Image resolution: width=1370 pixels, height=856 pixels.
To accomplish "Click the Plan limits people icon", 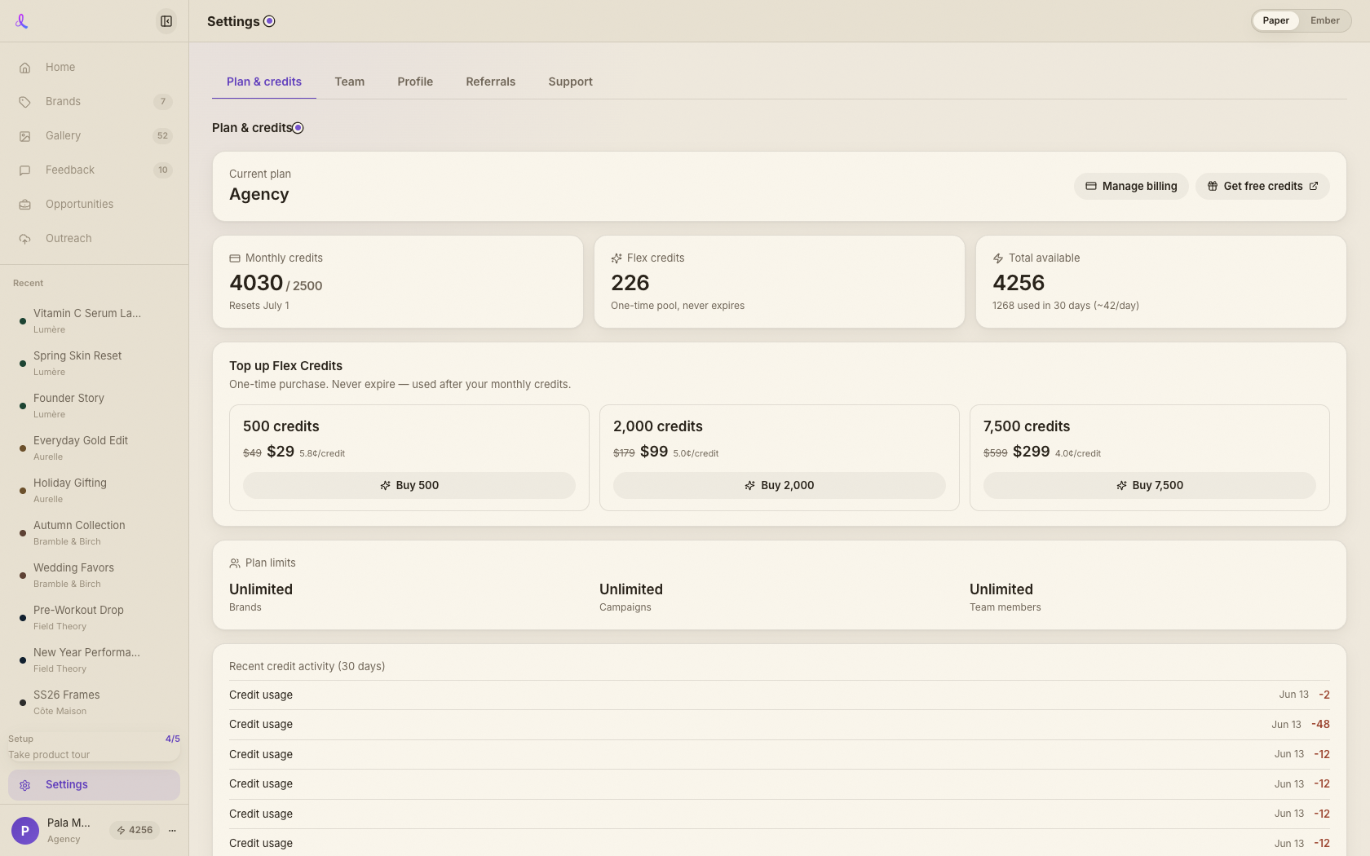I will [x=235, y=563].
